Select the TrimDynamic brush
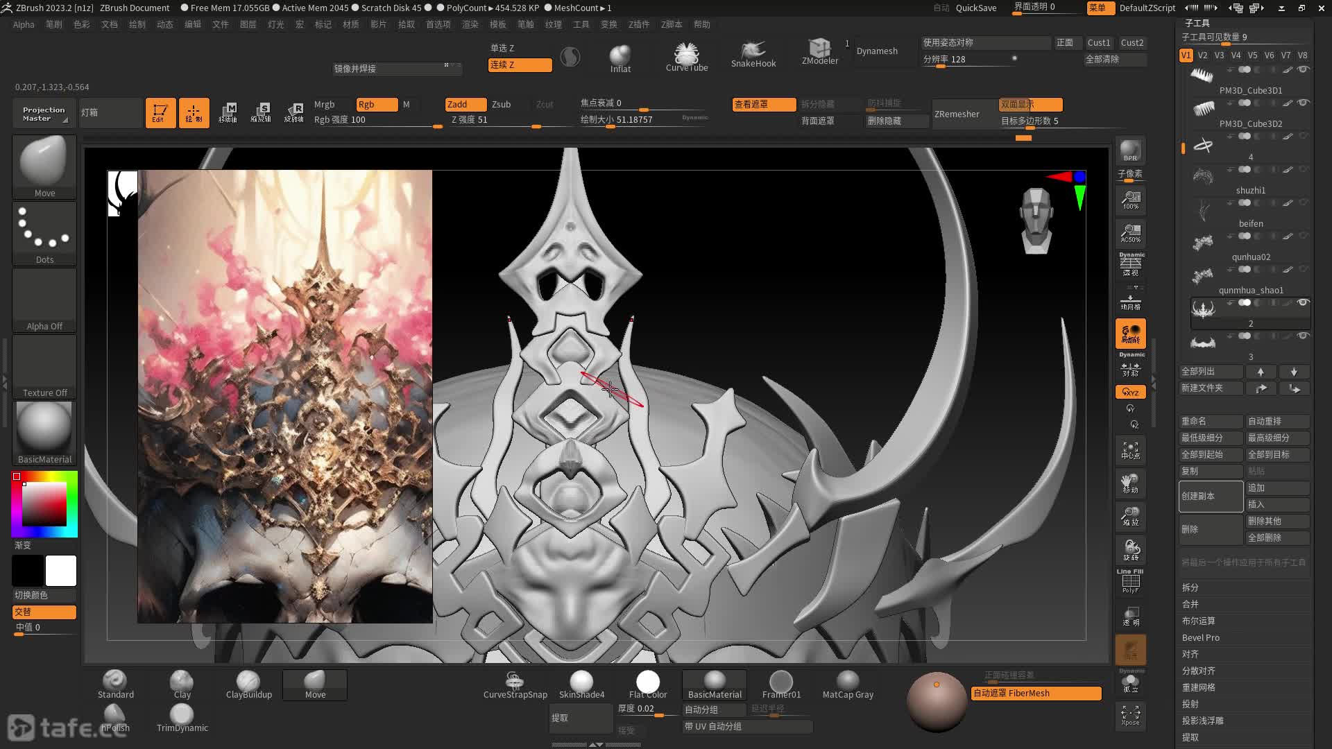Image resolution: width=1332 pixels, height=749 pixels. (x=182, y=718)
